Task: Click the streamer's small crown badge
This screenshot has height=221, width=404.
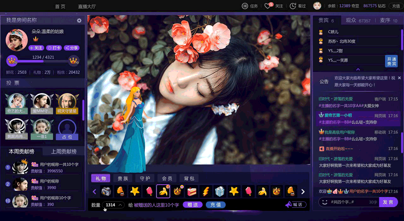Action: (x=35, y=39)
